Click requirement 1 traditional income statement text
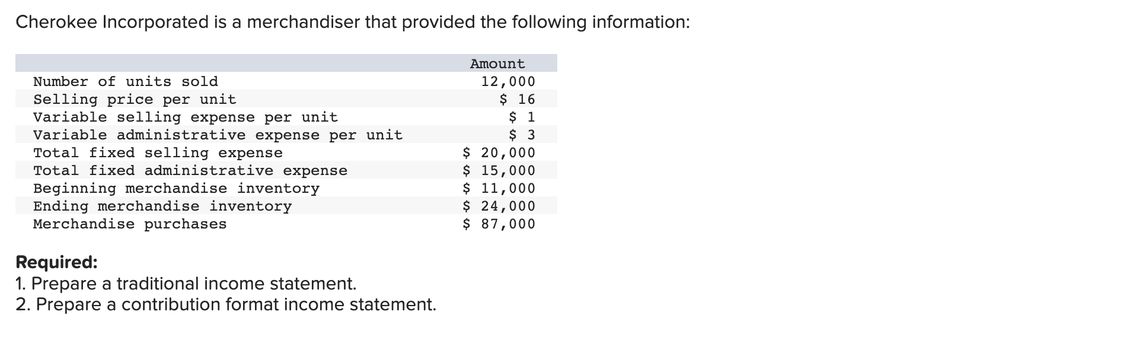This screenshot has height=337, width=1143. click(186, 284)
